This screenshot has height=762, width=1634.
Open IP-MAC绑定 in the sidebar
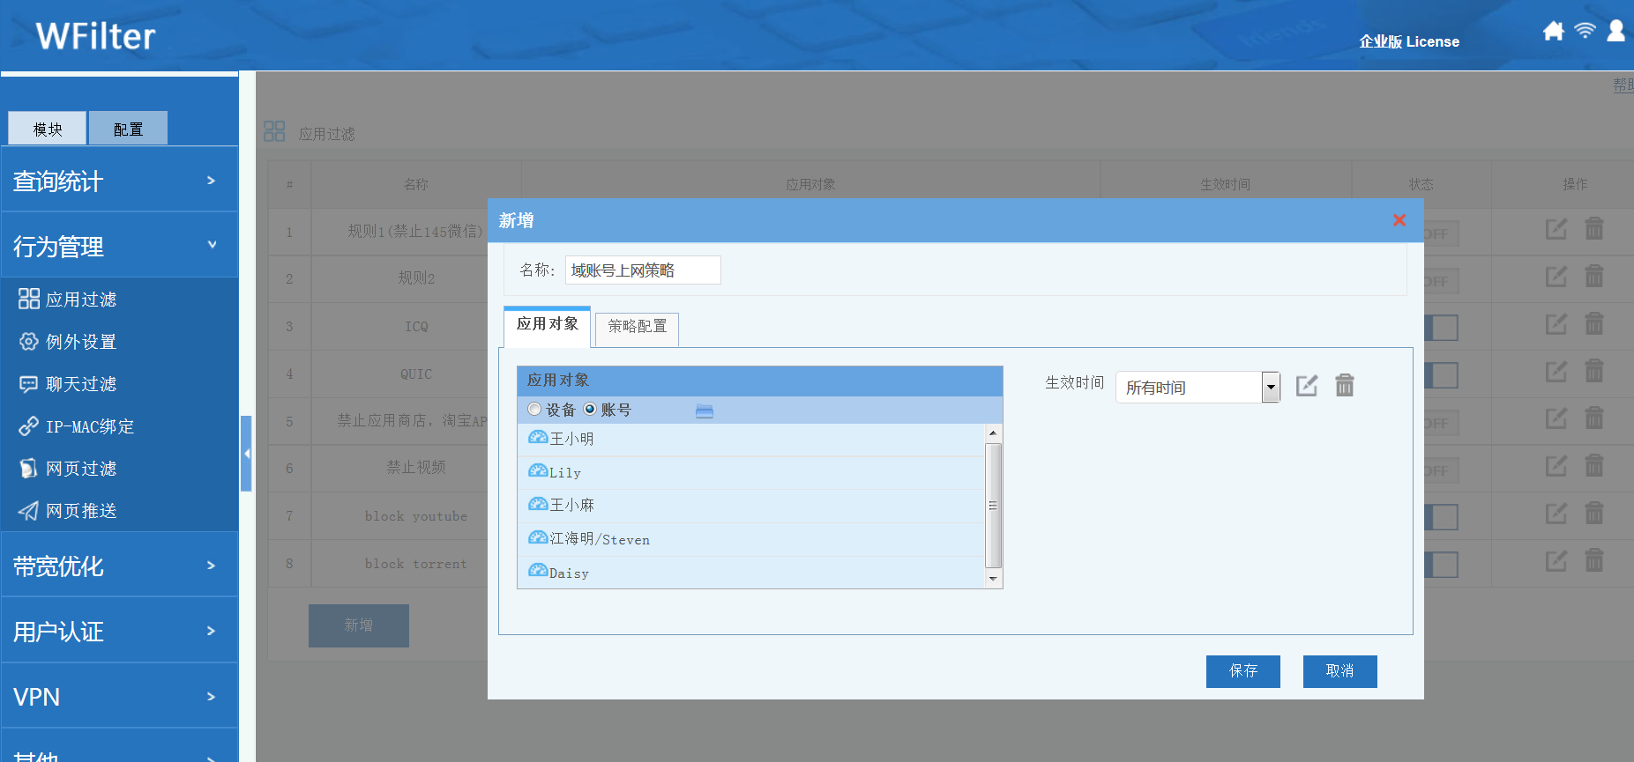click(x=89, y=426)
